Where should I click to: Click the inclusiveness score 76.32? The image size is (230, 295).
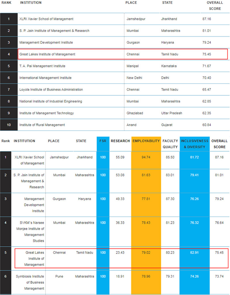click(194, 223)
